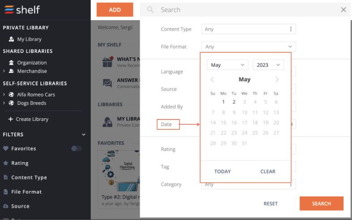The width and height of the screenshot is (352, 220).
Task: Open the Digital Marketing favorite thumbnail
Action: [119, 171]
